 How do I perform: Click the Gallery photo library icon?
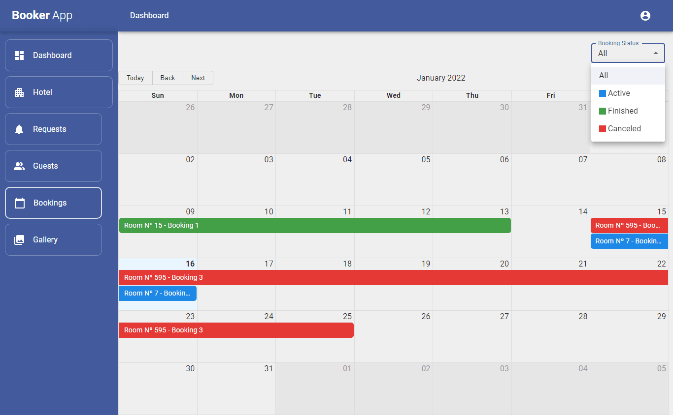click(x=19, y=240)
